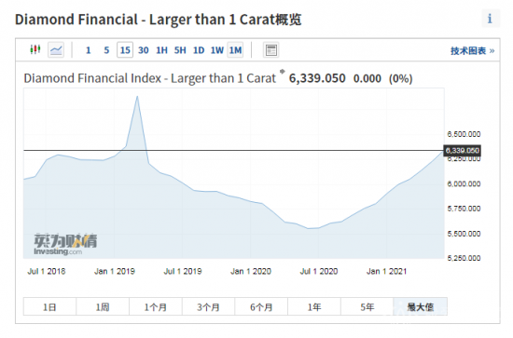Set interval to 5 minutes

pyautogui.click(x=106, y=50)
